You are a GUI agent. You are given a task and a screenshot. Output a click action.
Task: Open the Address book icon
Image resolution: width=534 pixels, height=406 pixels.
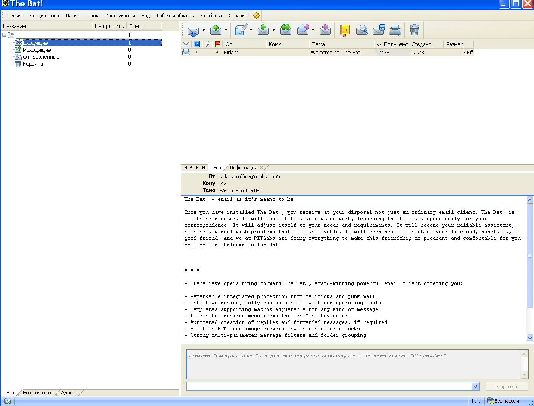[x=344, y=30]
